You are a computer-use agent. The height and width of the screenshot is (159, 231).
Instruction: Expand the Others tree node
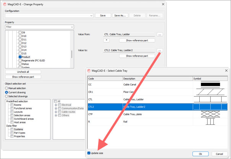click(x=56, y=115)
